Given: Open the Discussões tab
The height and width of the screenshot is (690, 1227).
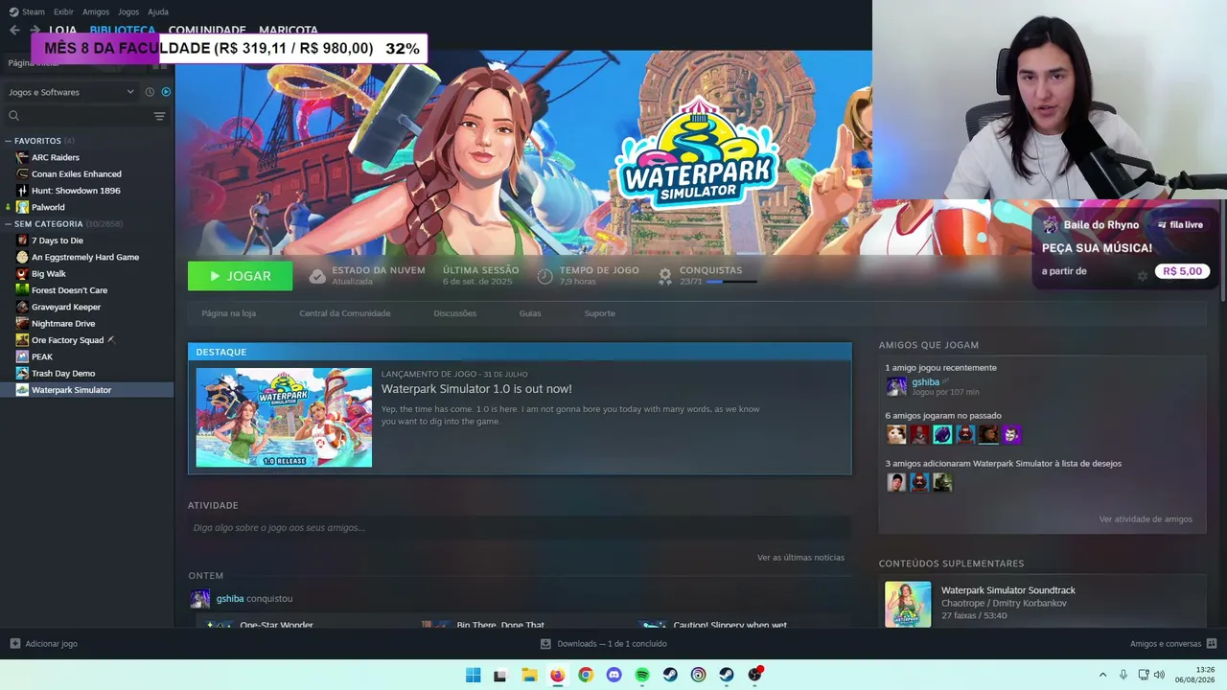Looking at the screenshot, I should coord(454,313).
